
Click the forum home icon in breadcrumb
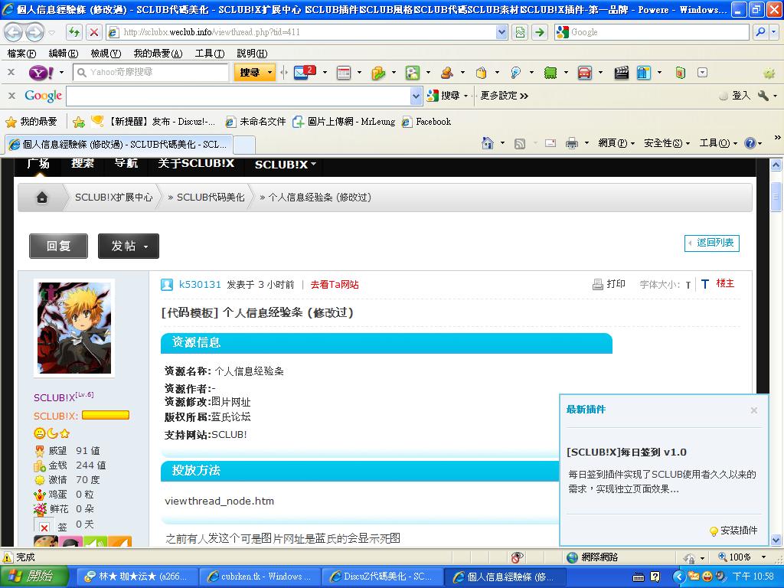[x=42, y=198]
